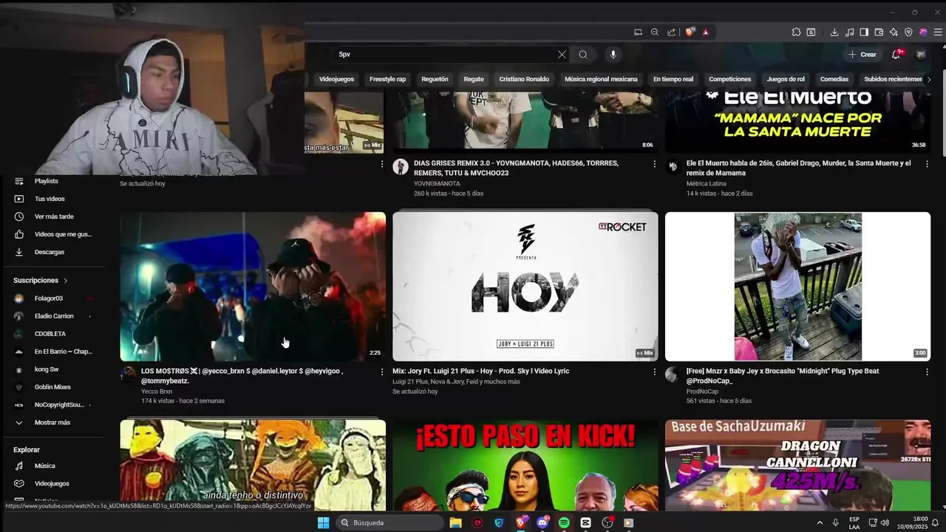Viewport: 946px width, 532px height.
Task: Show hidden system tray icons chevron
Action: point(820,522)
